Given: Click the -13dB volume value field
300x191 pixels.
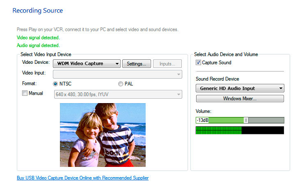Looking at the screenshot, I should [x=202, y=120].
